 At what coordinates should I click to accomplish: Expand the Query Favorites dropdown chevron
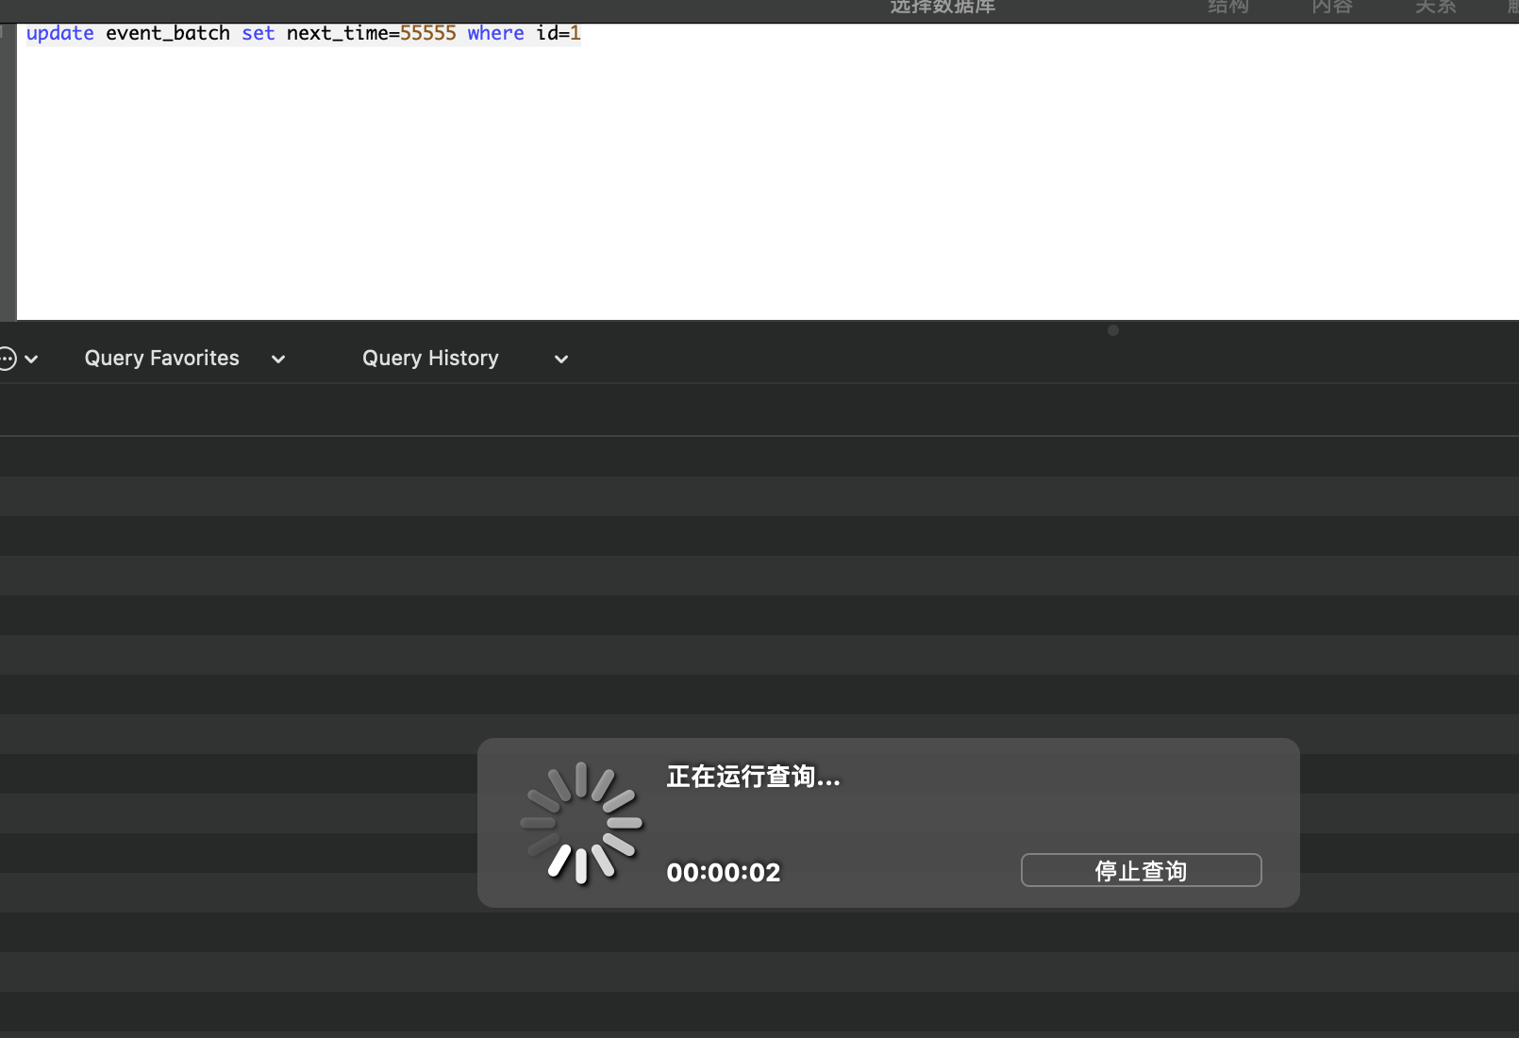(277, 360)
